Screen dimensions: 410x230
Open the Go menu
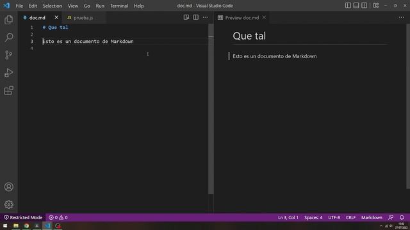[87, 6]
